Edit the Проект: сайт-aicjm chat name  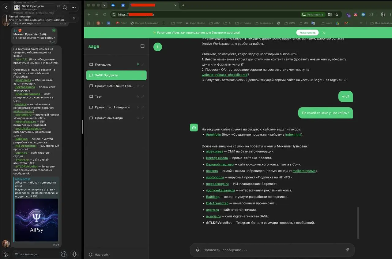tap(143, 118)
